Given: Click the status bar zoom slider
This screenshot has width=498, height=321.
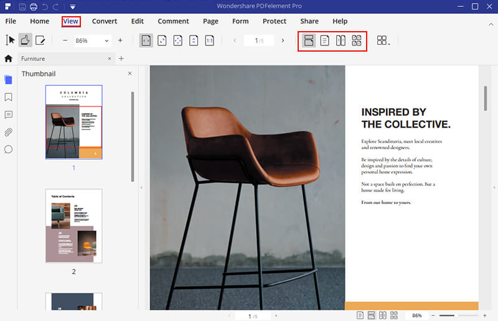Looking at the screenshot, I should tap(459, 315).
